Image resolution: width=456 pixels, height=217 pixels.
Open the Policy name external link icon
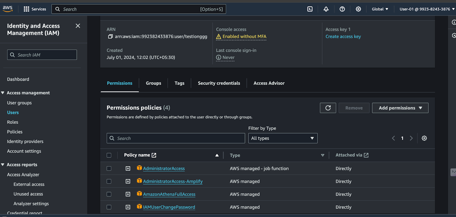(154, 155)
